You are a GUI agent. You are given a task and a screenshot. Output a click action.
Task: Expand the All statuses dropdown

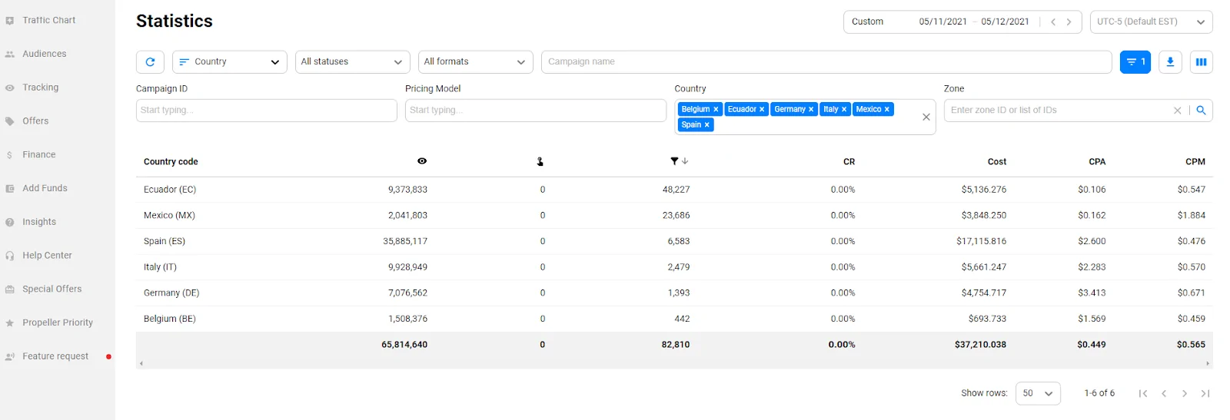pos(351,62)
